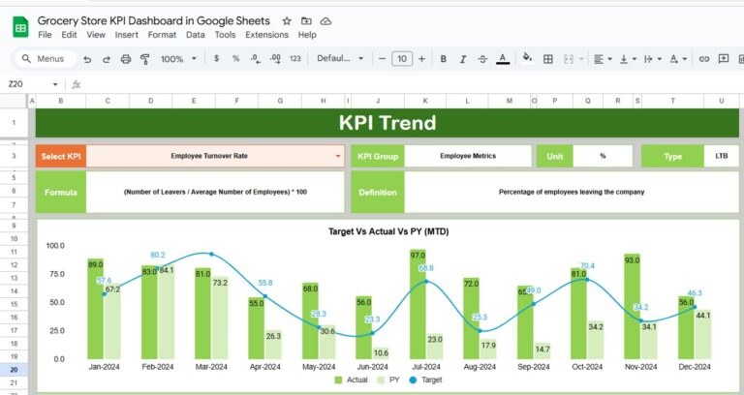The width and height of the screenshot is (744, 395).
Task: Format as percent icon
Action: [235, 58]
